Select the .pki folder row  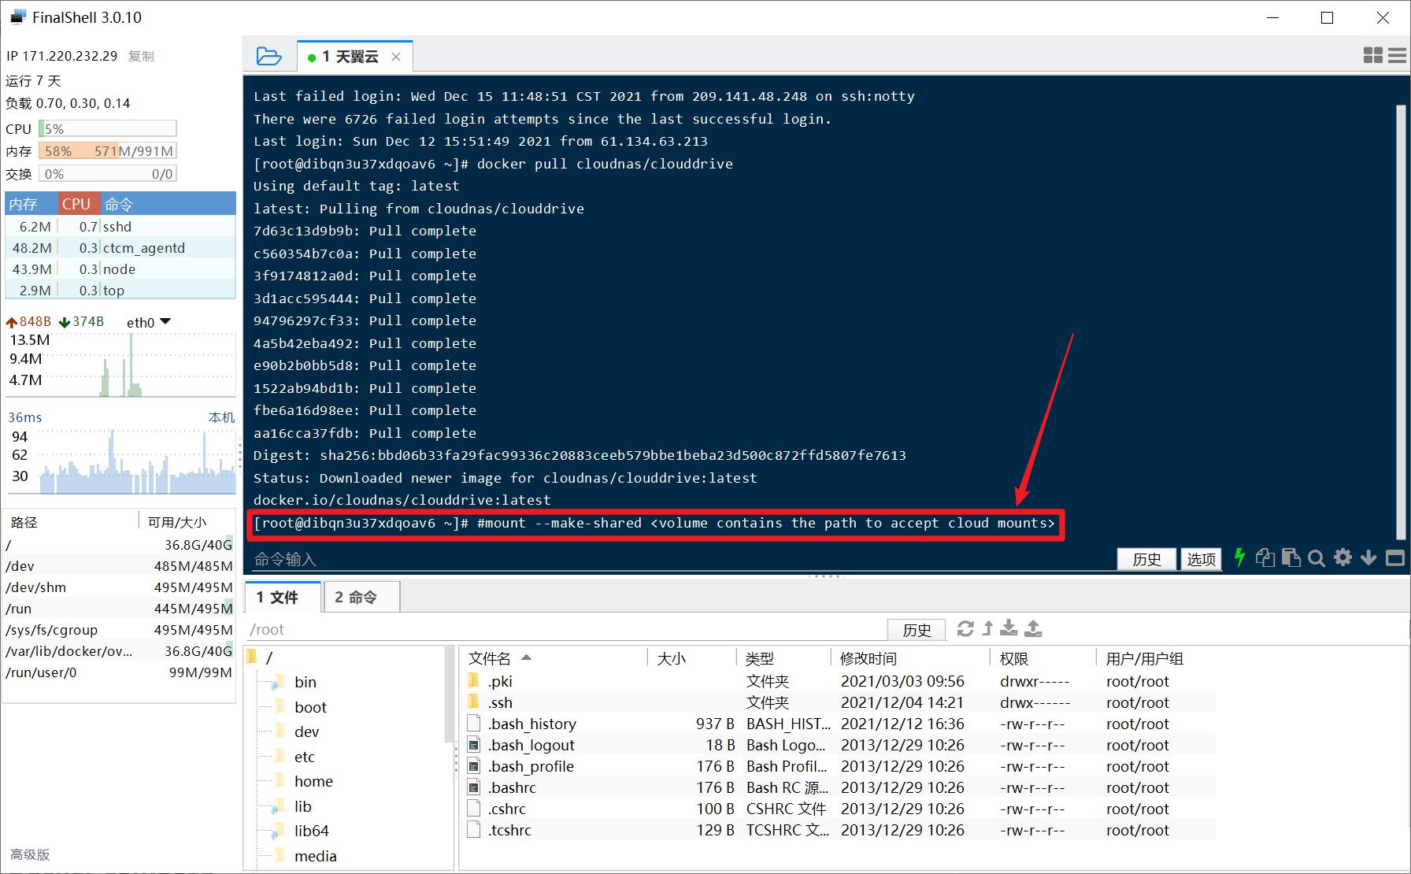click(839, 681)
